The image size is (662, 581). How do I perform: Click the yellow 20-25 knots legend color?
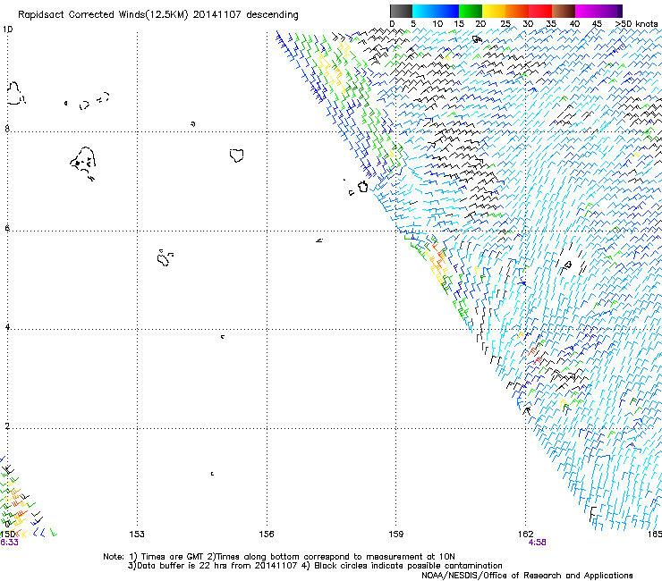point(494,11)
